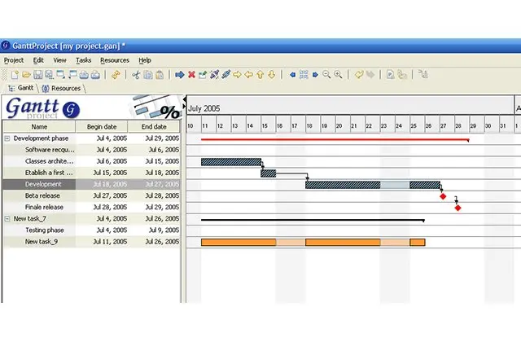Click the New project icon in toolbar
521x342 pixels.
15,74
